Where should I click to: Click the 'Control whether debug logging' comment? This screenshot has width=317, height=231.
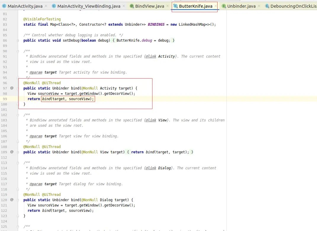(x=73, y=35)
